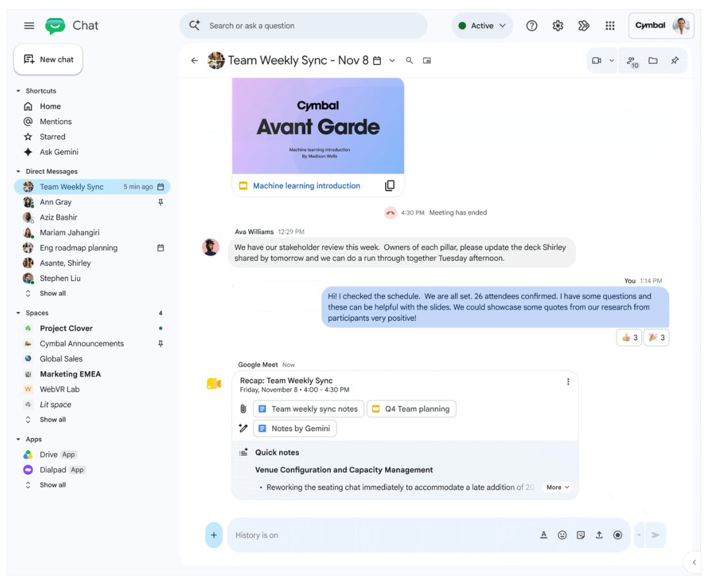Image resolution: width=711 pixels, height=586 pixels.
Task: Show all spaces
Action: (x=52, y=419)
